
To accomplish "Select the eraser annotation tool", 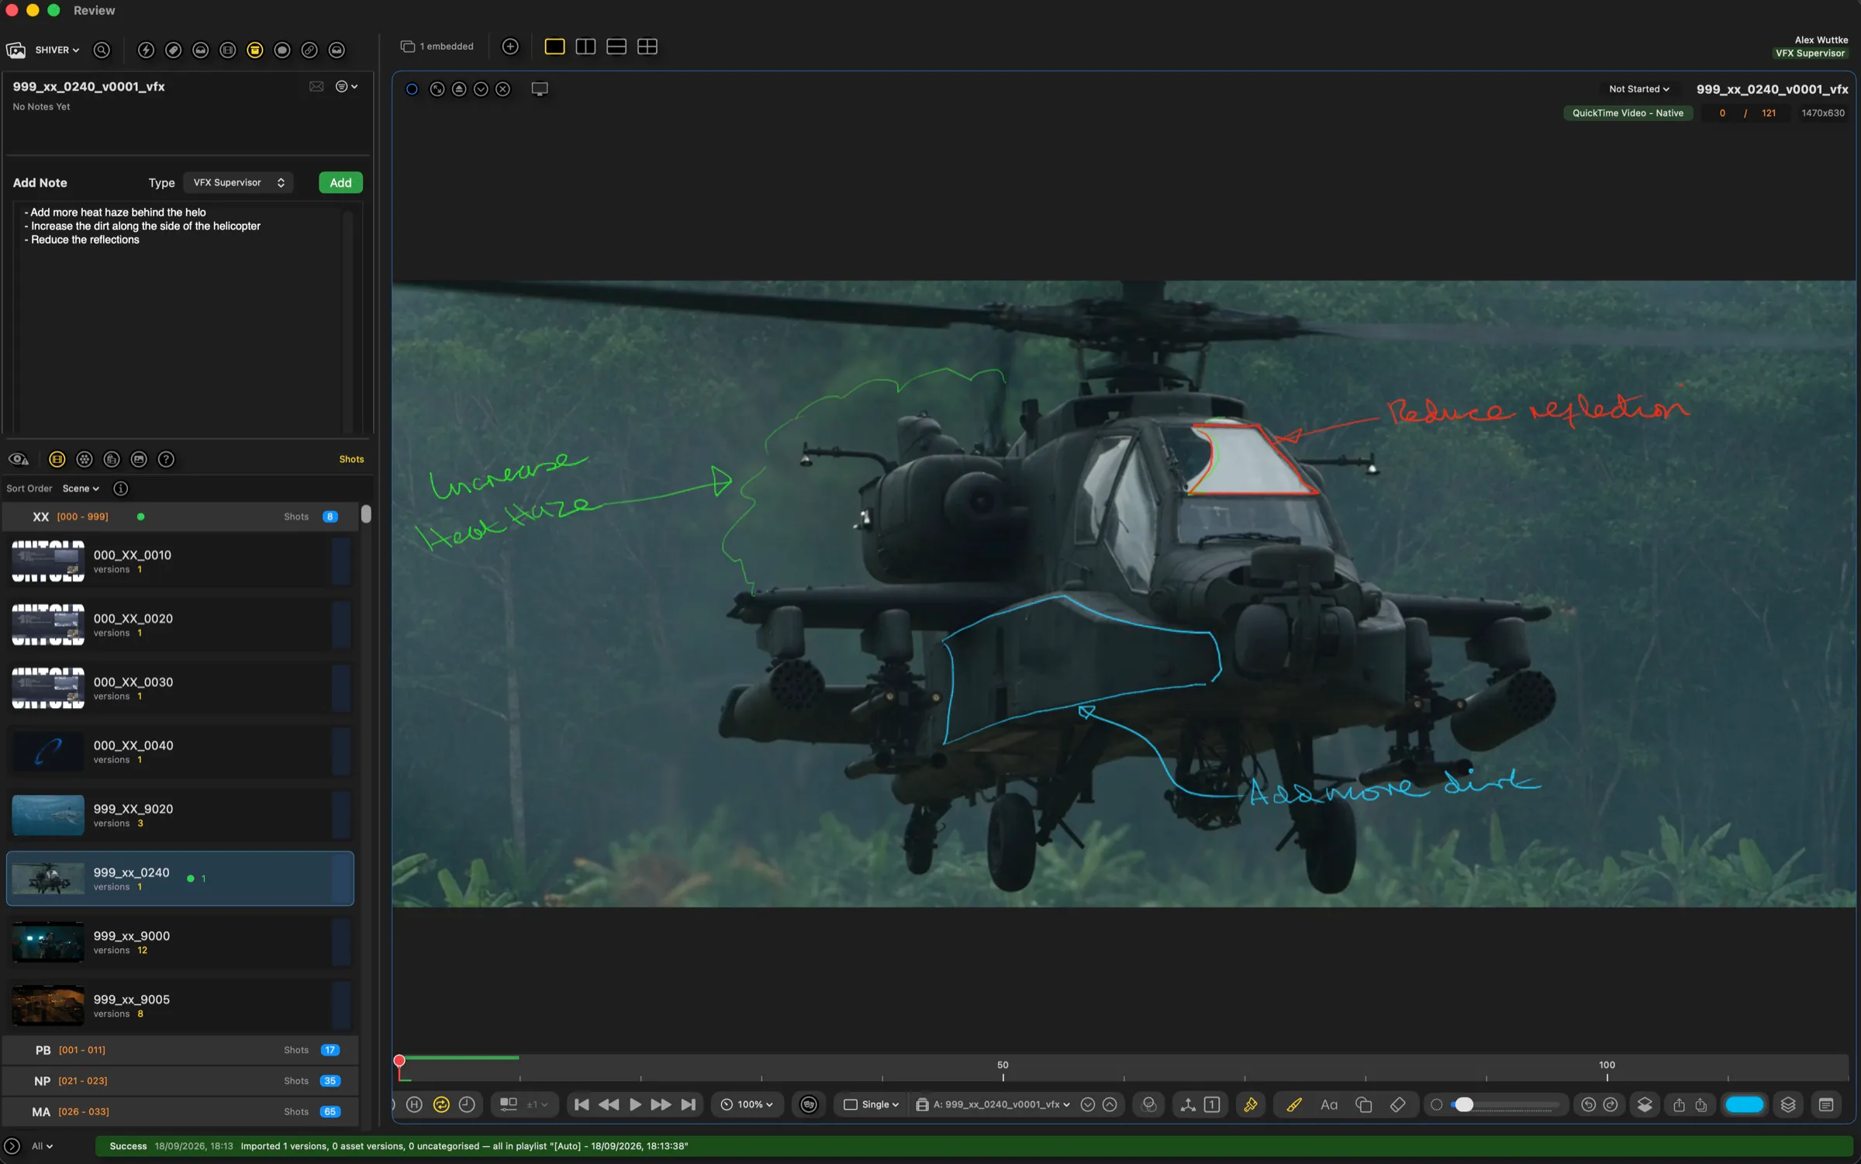I will click(x=1397, y=1104).
